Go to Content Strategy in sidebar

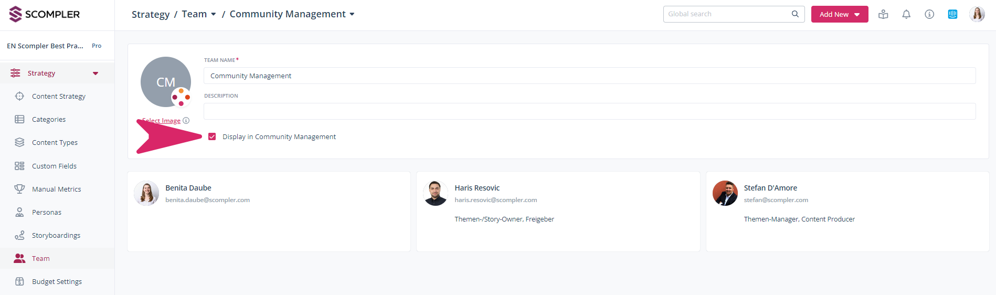pos(58,97)
